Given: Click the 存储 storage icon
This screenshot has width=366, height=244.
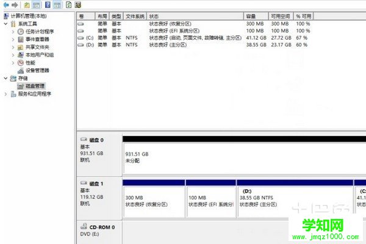Looking at the screenshot, I should point(13,78).
